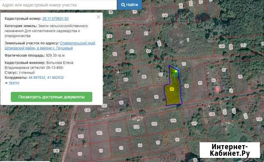Select parcel label 92 on the map
The width and height of the screenshot is (264, 162).
point(156,97)
